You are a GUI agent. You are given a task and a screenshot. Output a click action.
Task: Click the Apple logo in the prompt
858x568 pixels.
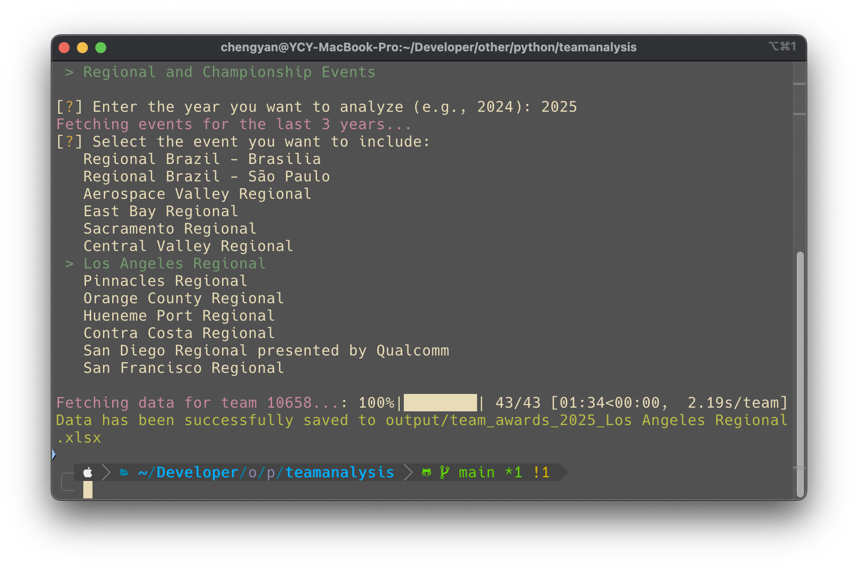pos(88,472)
